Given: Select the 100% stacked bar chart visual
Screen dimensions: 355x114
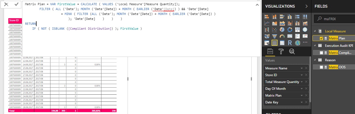Looking at the screenshot, I should click(x=297, y=17).
